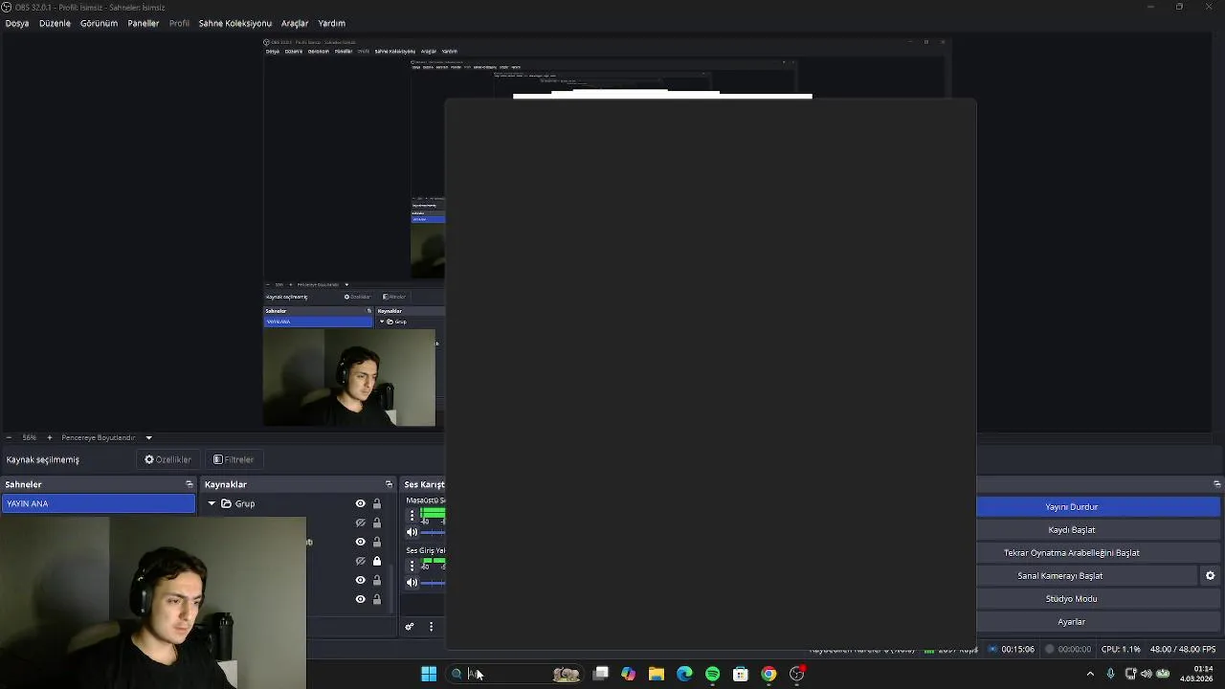Image resolution: width=1225 pixels, height=689 pixels.
Task: Undock the controls panel via its float icon
Action: pos(1216,484)
